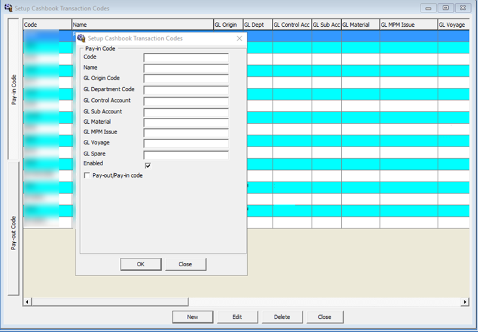This screenshot has width=478, height=332.
Task: Focus the GL Spare input field
Action: tap(186, 154)
